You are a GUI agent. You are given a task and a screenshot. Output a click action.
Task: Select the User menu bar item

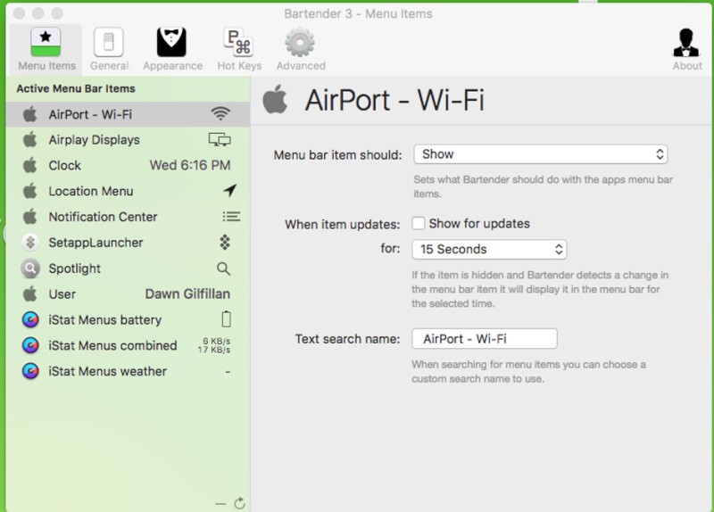click(x=129, y=294)
